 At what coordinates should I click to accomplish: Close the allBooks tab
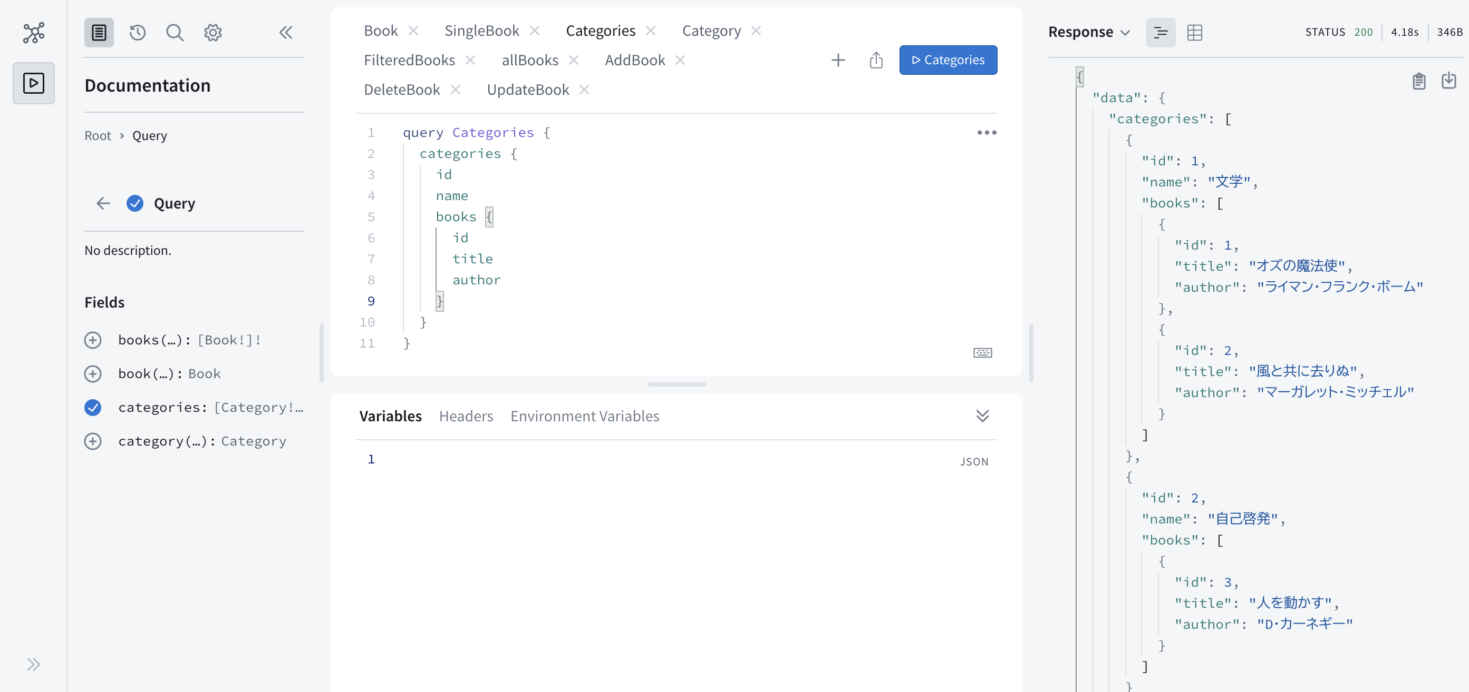tap(574, 60)
